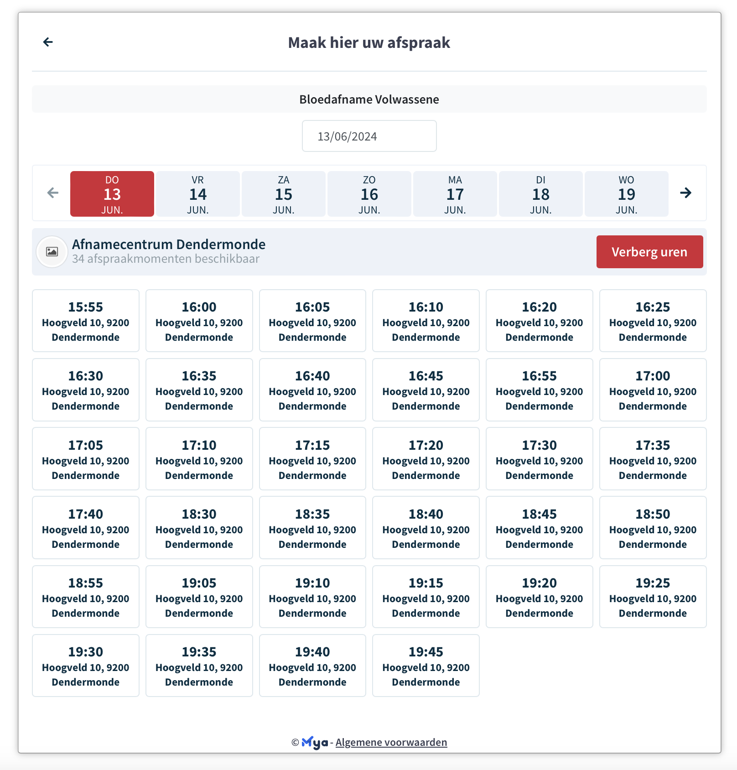The height and width of the screenshot is (770, 737).
Task: Select Friday 14 June
Action: pyautogui.click(x=197, y=193)
